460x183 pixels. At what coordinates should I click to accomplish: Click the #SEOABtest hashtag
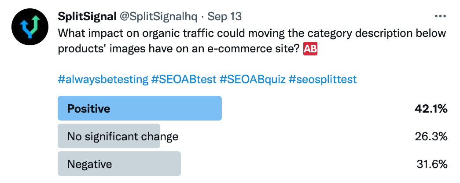click(x=183, y=80)
